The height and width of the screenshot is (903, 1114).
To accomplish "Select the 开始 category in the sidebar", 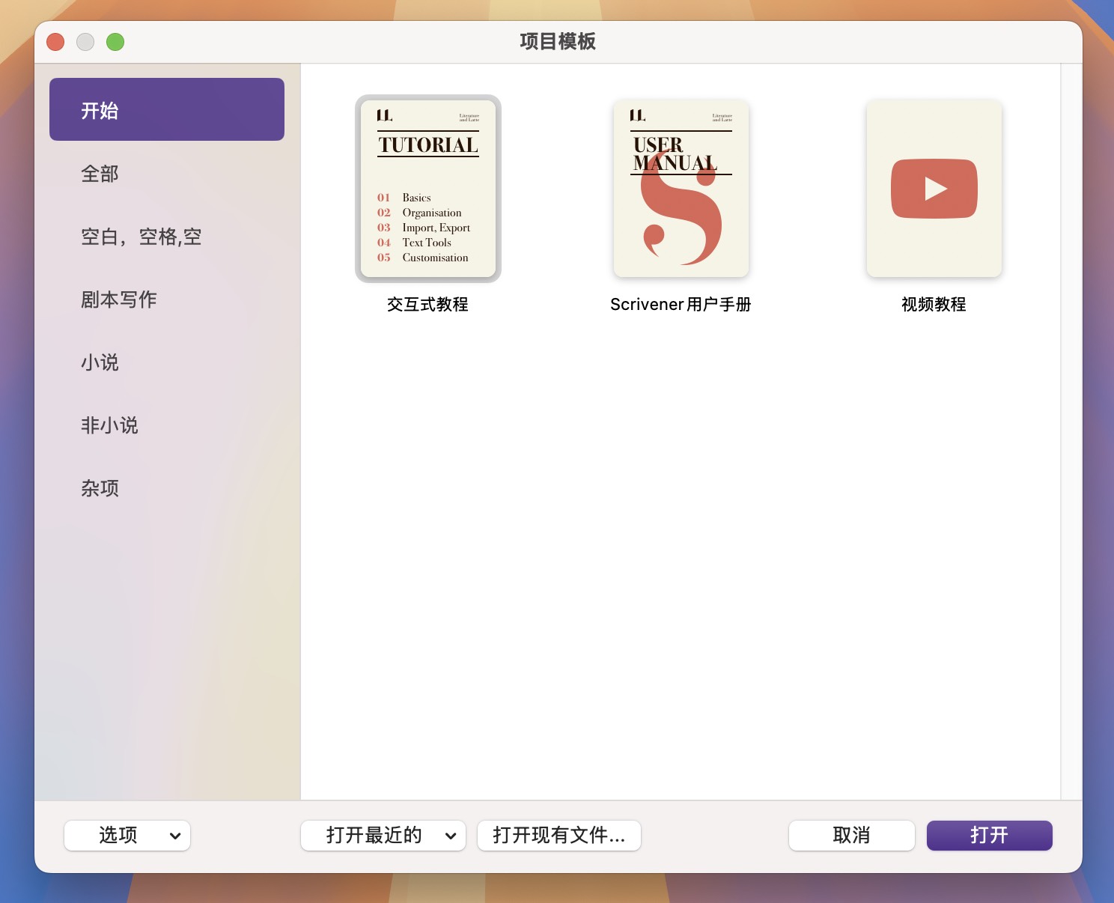I will [166, 109].
